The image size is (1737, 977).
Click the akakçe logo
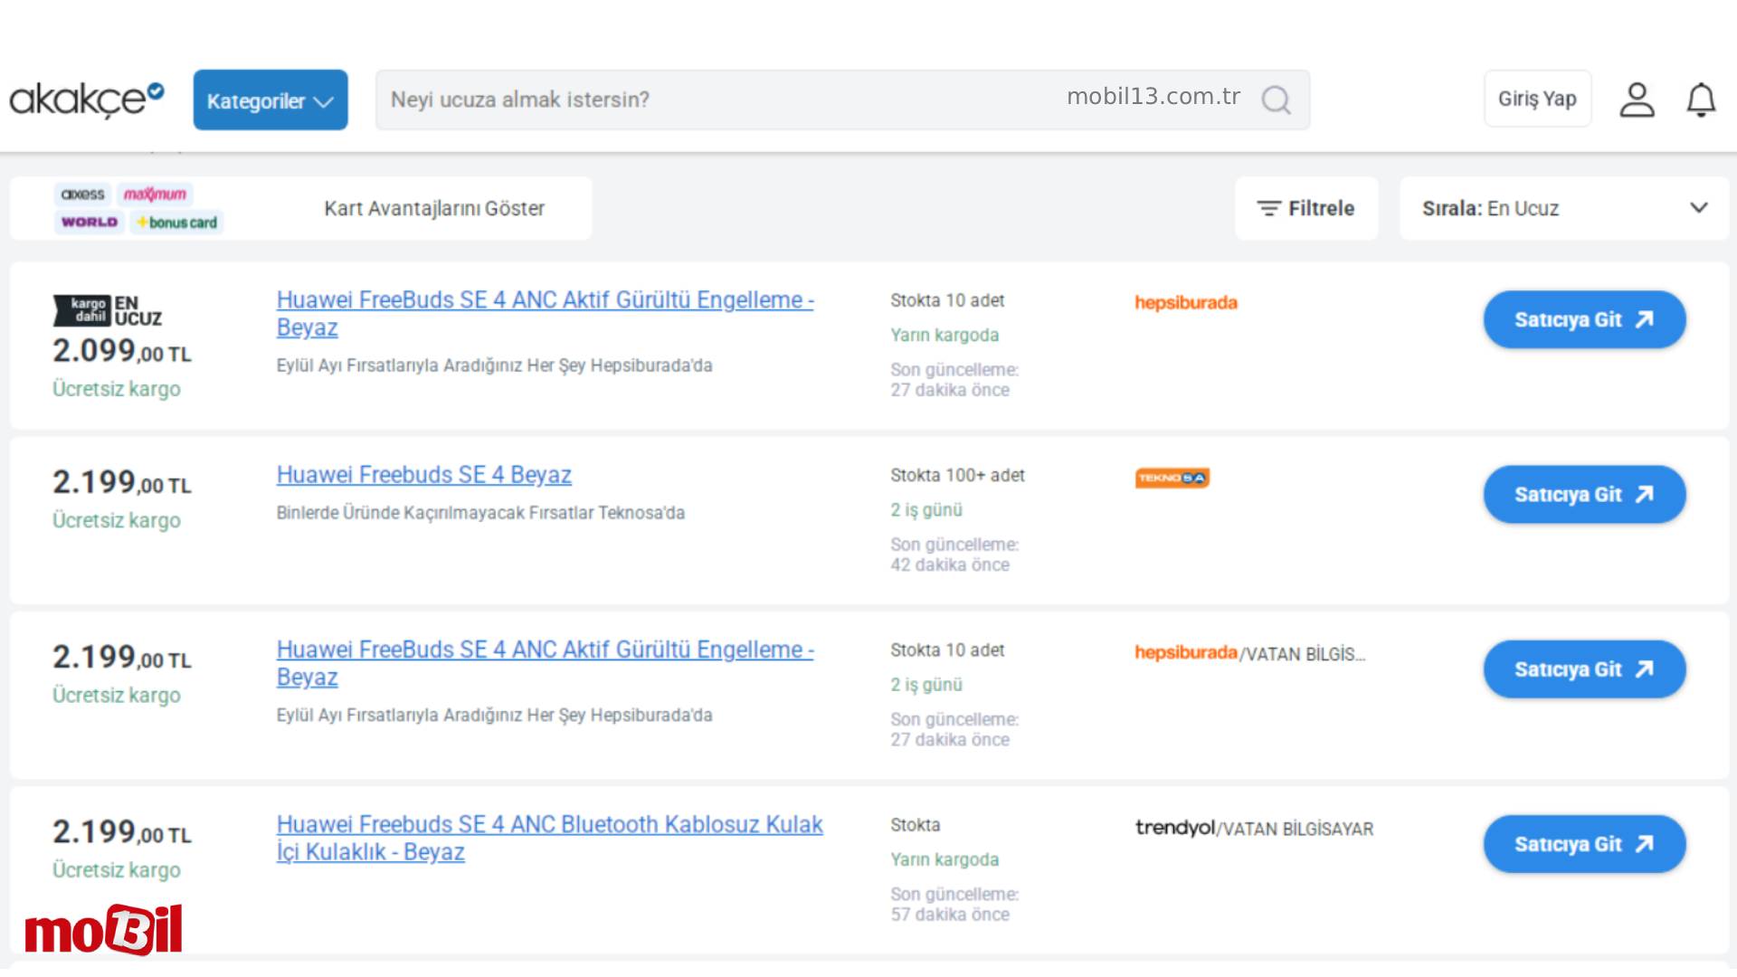(87, 100)
